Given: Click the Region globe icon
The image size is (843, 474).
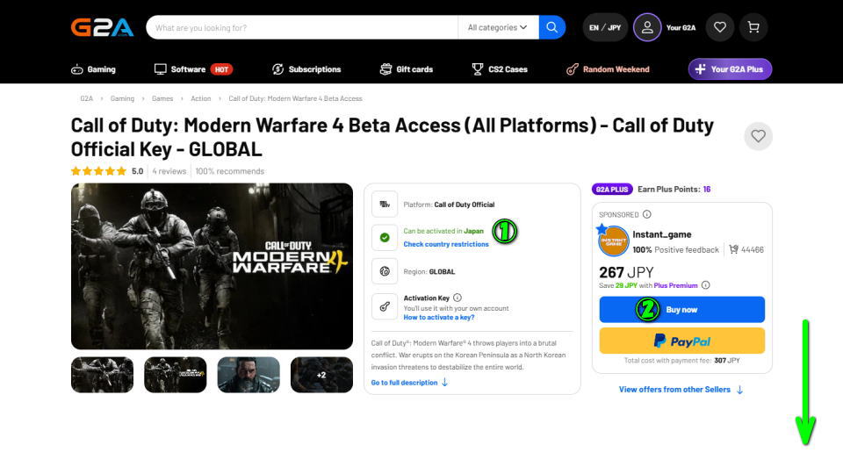Looking at the screenshot, I should point(385,271).
